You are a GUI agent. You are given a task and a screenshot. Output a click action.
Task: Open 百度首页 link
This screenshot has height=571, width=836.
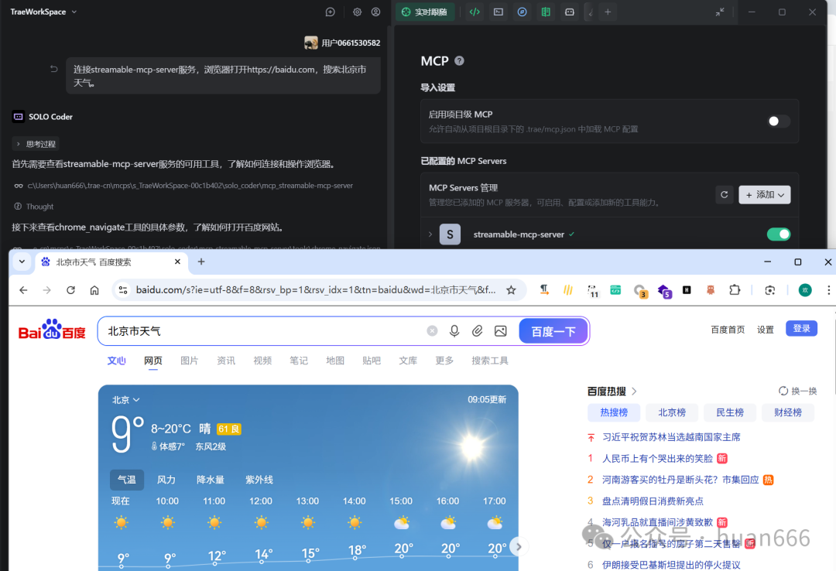click(x=728, y=330)
